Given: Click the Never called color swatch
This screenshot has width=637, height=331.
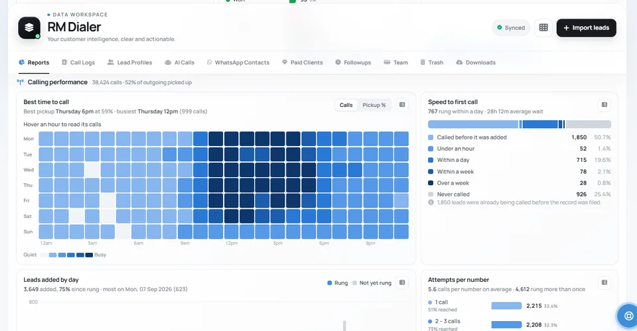Looking at the screenshot, I should [x=431, y=194].
